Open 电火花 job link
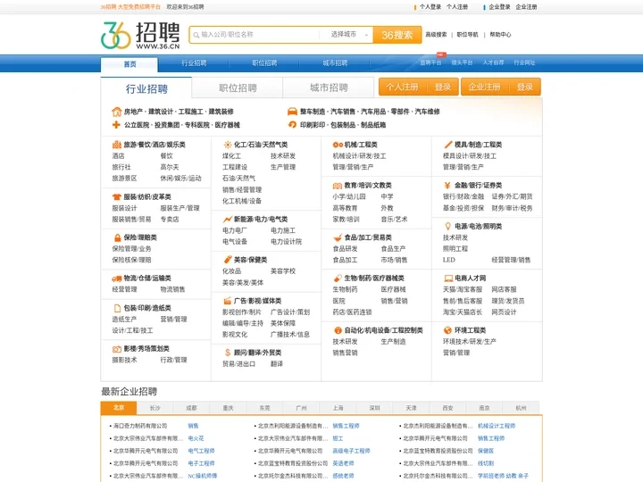 coord(196,438)
